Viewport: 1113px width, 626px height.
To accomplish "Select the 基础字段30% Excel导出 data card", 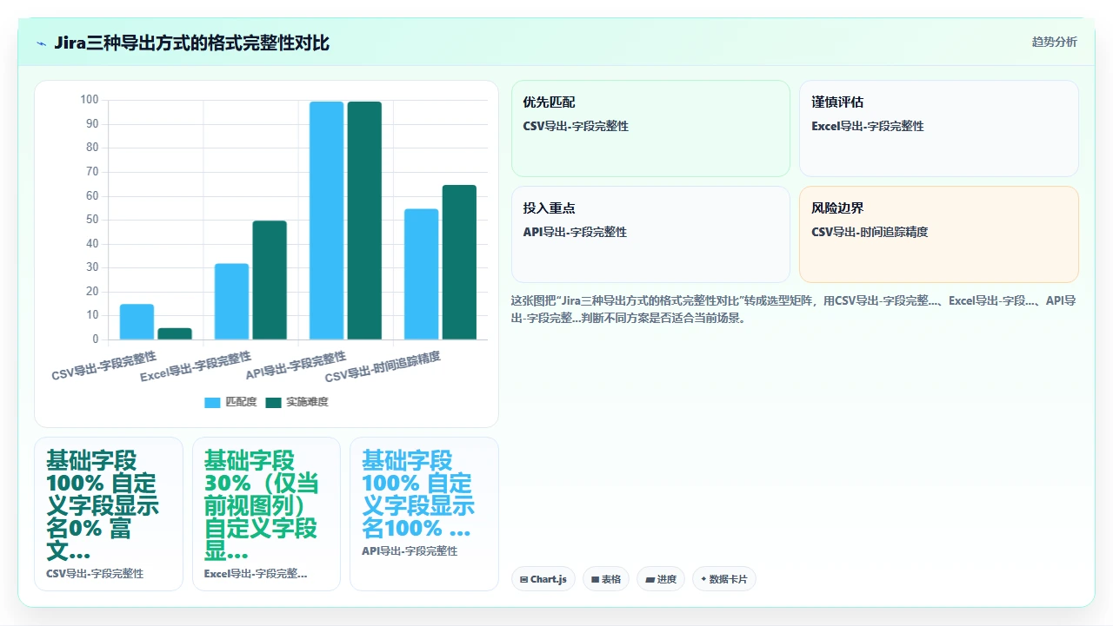I will 266,514.
